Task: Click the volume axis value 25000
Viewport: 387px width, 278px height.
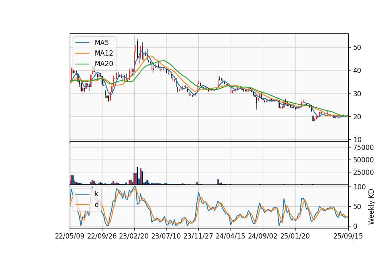Action: pyautogui.click(x=363, y=172)
